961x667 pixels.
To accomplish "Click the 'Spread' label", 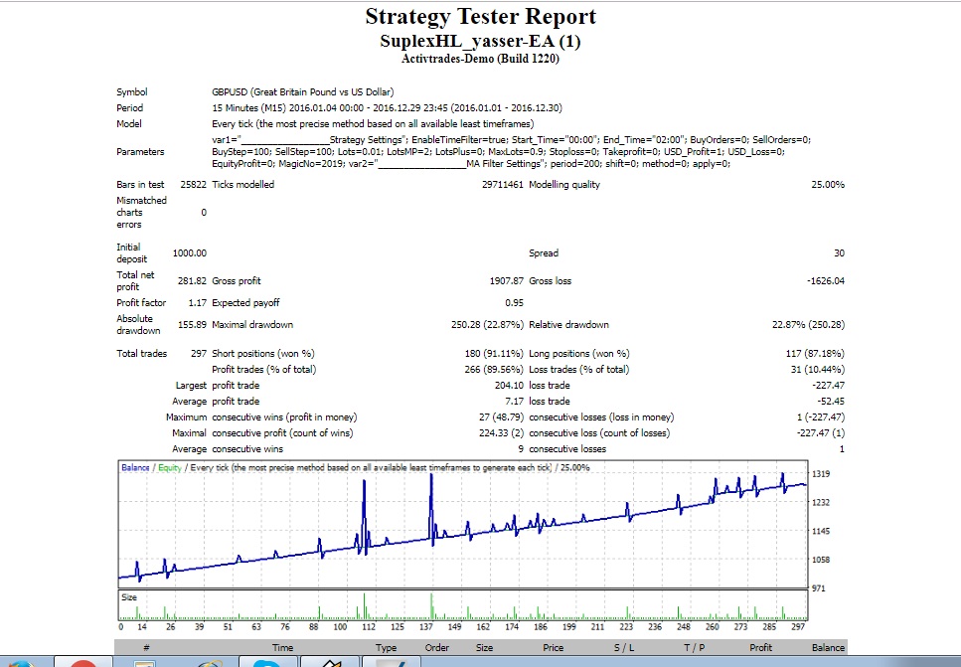I will (x=544, y=253).
